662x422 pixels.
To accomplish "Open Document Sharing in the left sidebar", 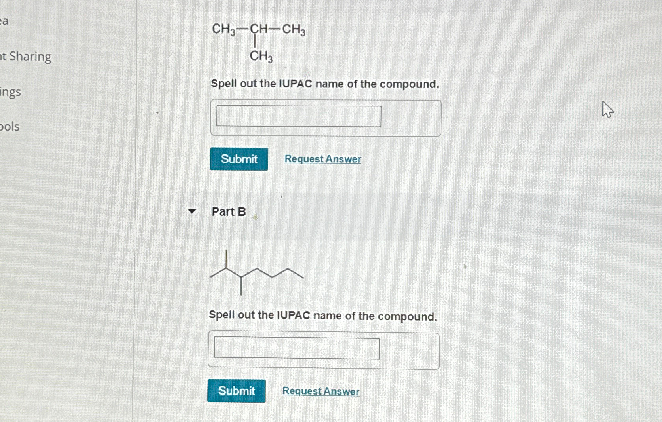I will coord(25,57).
